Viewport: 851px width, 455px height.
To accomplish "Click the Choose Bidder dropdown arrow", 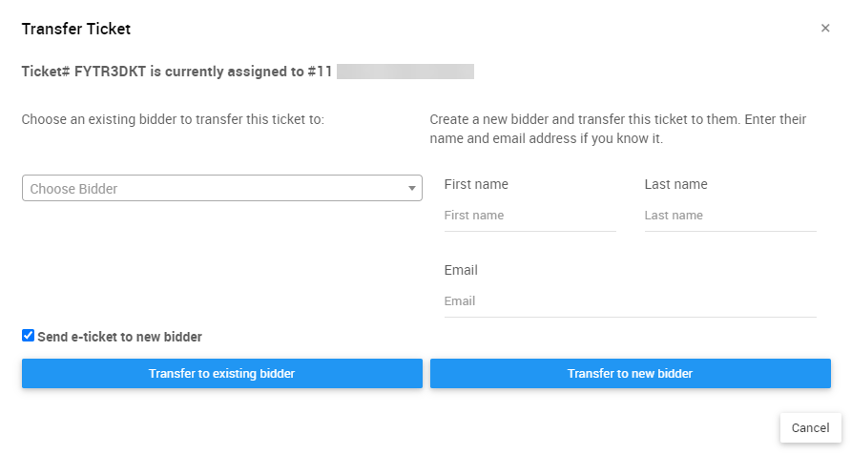I will click(x=412, y=189).
